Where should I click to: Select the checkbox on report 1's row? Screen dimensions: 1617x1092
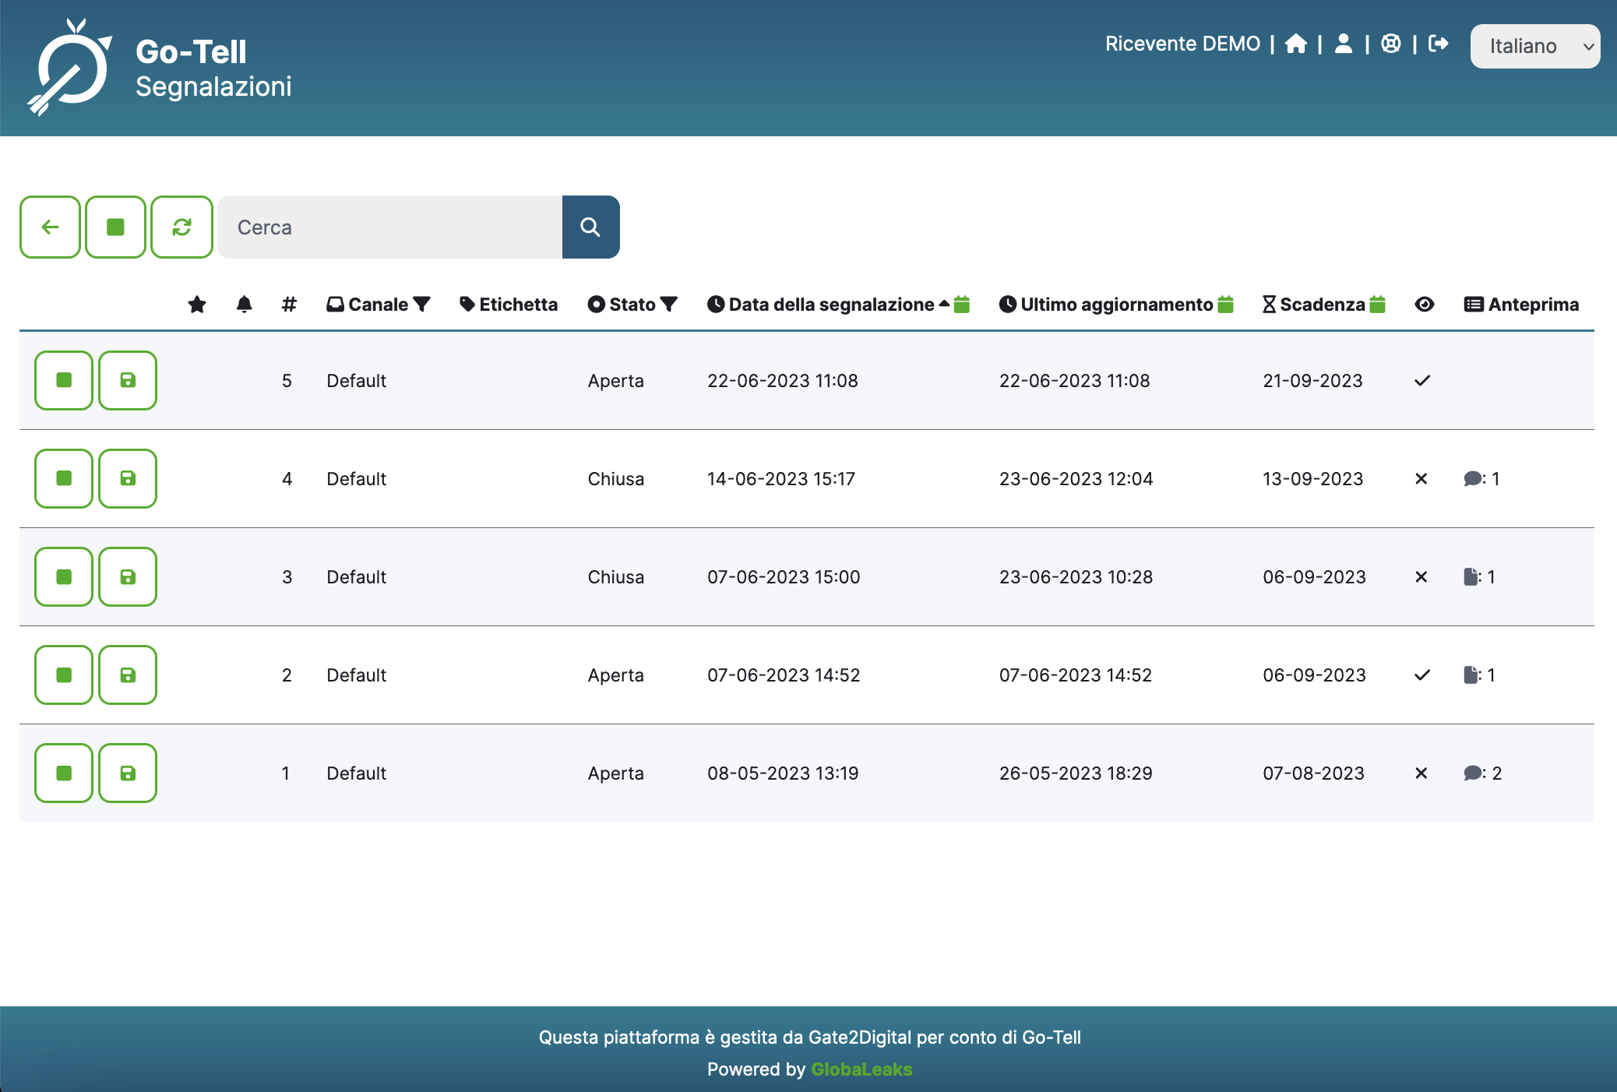click(x=63, y=773)
